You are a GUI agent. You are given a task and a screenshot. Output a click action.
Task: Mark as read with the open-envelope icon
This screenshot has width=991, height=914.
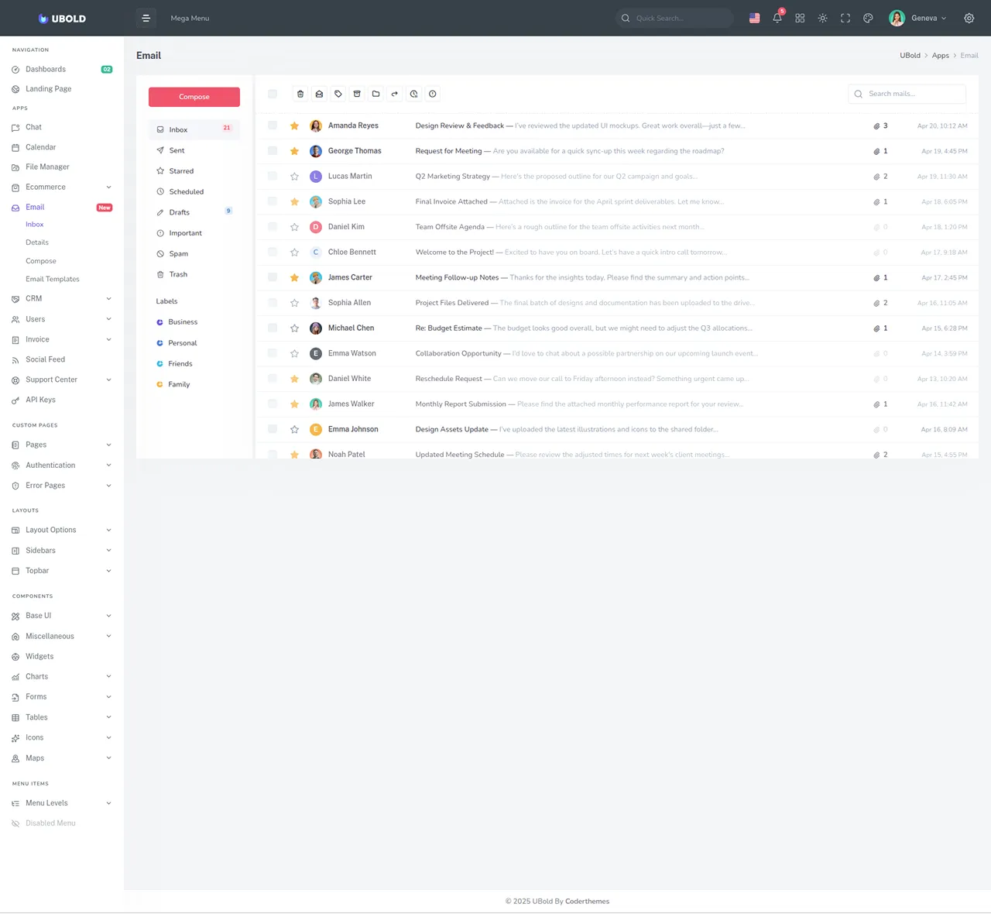click(319, 94)
